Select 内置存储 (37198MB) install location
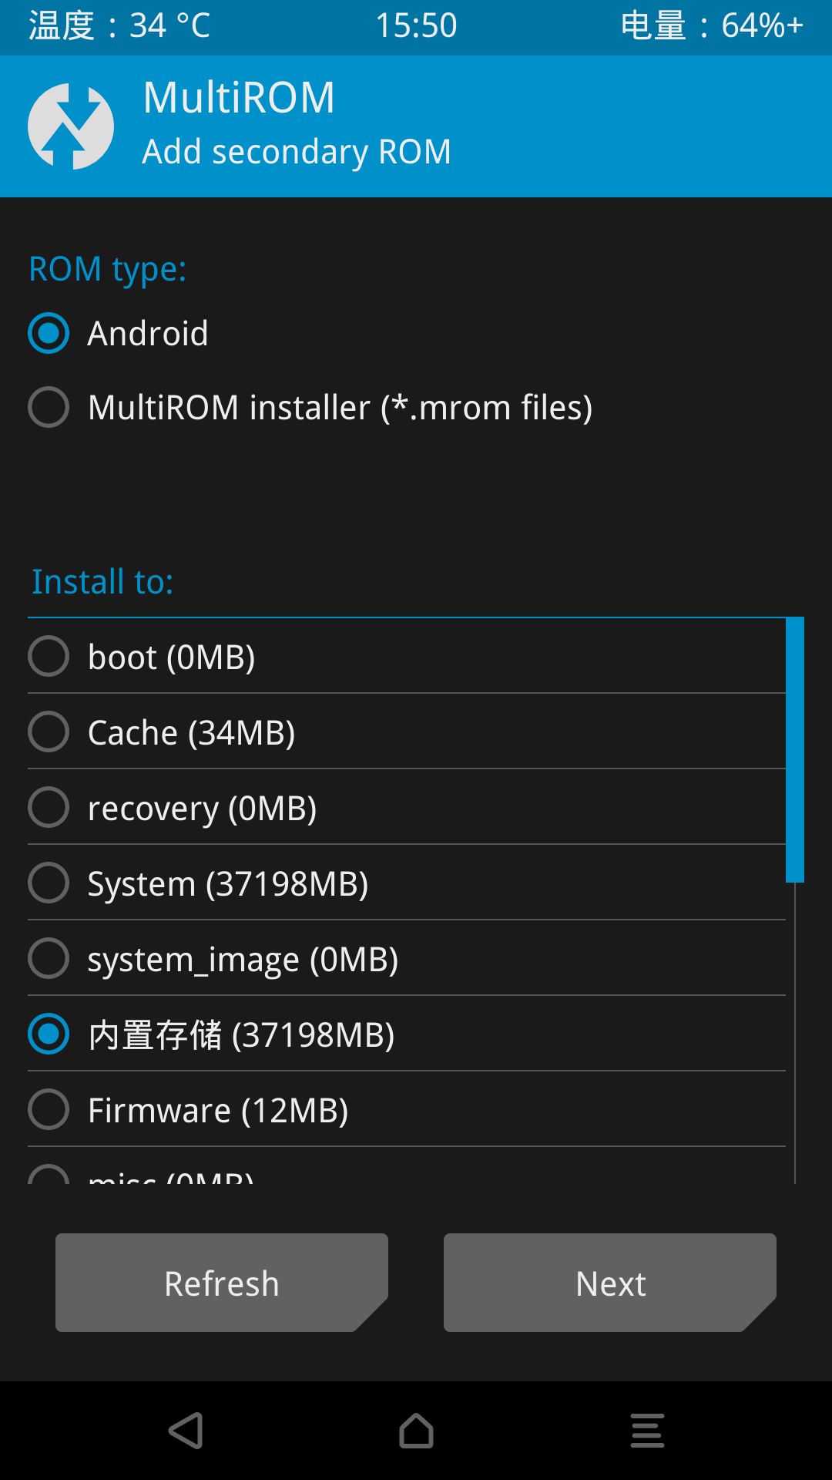Image resolution: width=832 pixels, height=1480 pixels. (x=407, y=1034)
